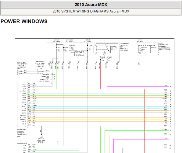Click the long orange wire from under-hood fuse
This screenshot has width=182, height=153.
[129, 69]
